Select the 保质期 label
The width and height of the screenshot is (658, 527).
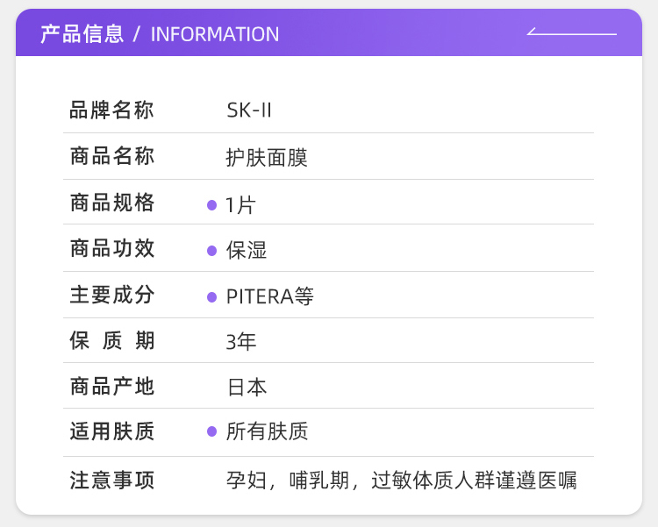point(111,341)
